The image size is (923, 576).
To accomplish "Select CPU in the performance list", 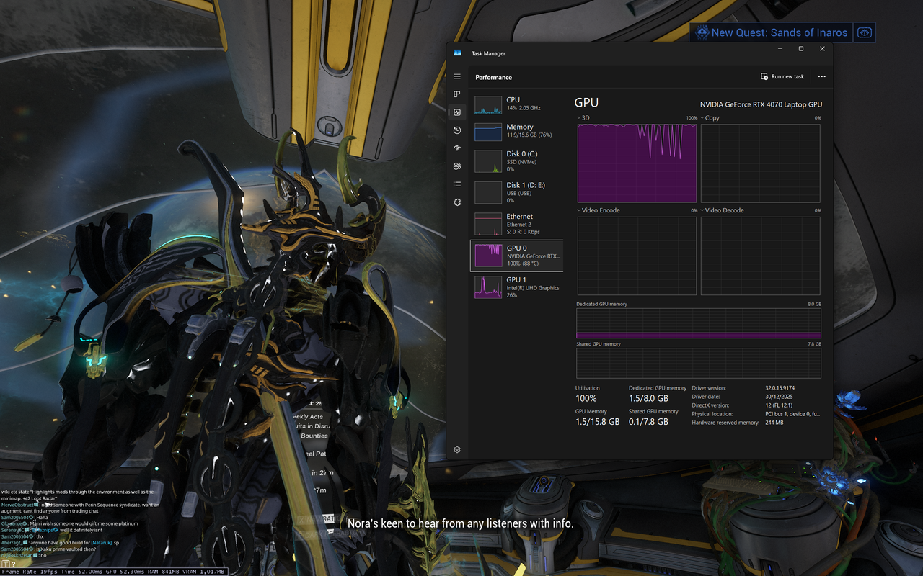I will tap(516, 104).
